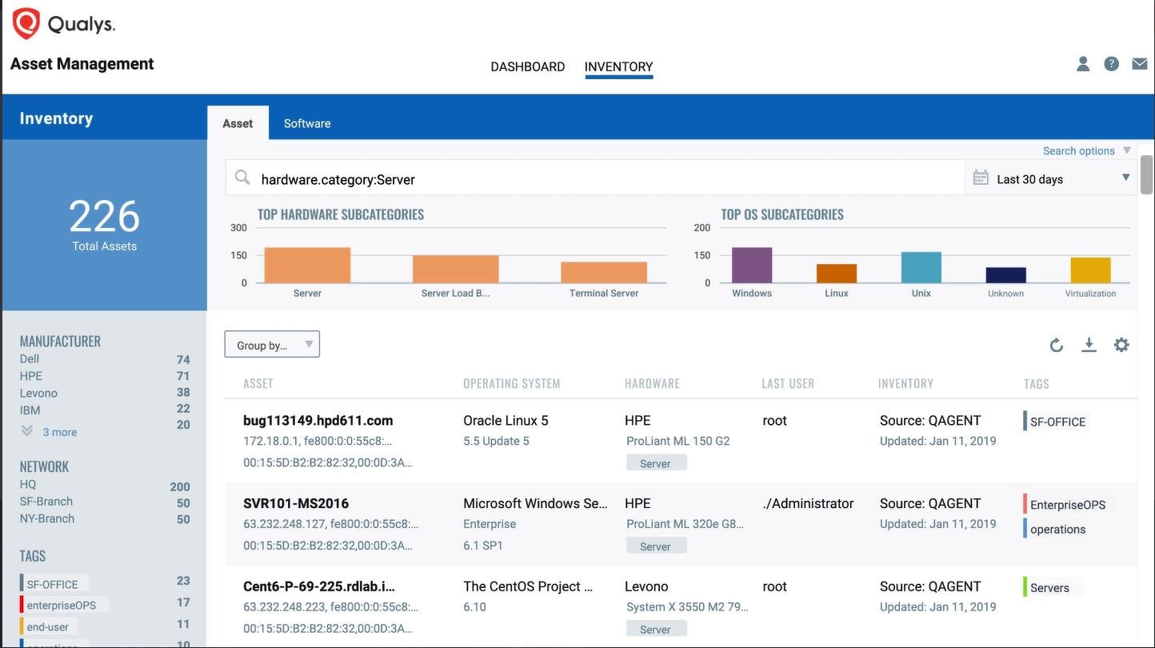The width and height of the screenshot is (1155, 648).
Task: Switch to the Software tab
Action: coord(307,123)
